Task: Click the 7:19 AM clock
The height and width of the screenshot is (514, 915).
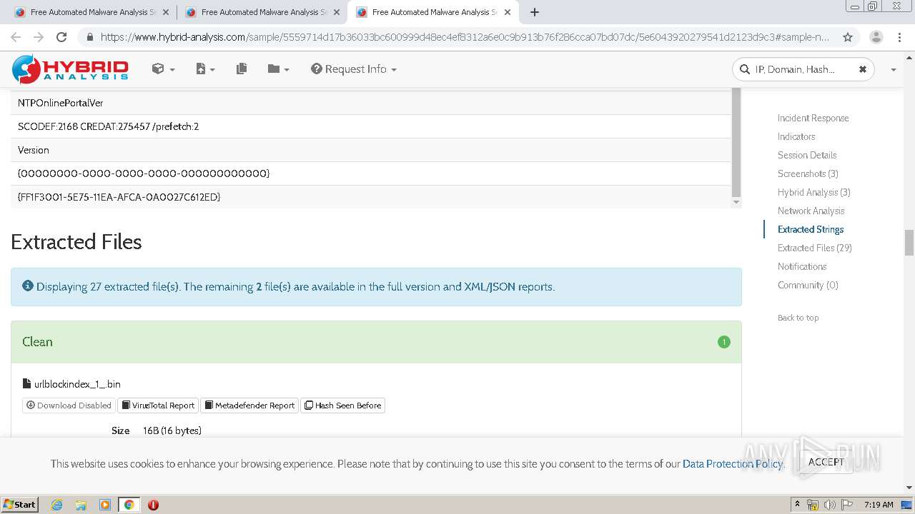Action: 879,505
